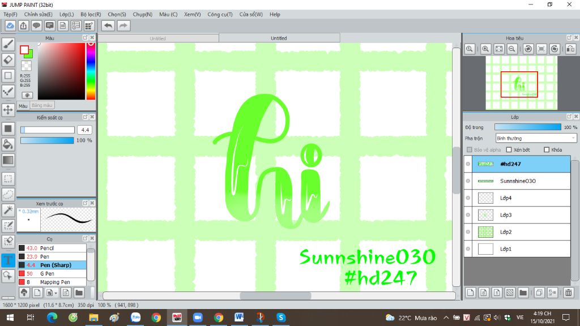This screenshot has width=580, height=326.
Task: Open the Lớp(L) menu
Action: tap(67, 14)
